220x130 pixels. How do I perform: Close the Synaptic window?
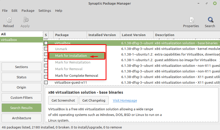(215, 3)
